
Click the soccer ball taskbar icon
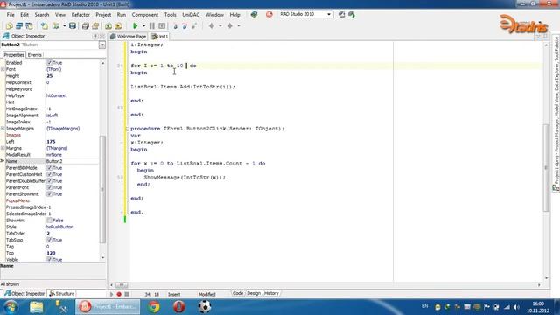(204, 307)
